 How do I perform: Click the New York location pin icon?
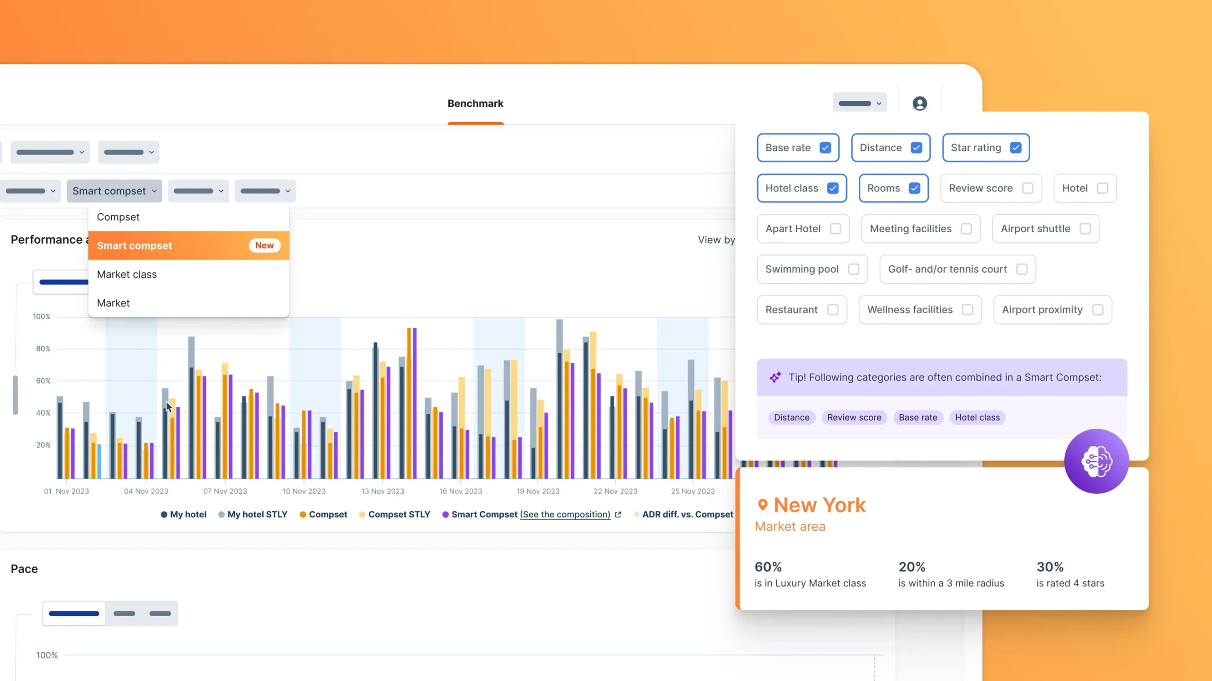762,505
